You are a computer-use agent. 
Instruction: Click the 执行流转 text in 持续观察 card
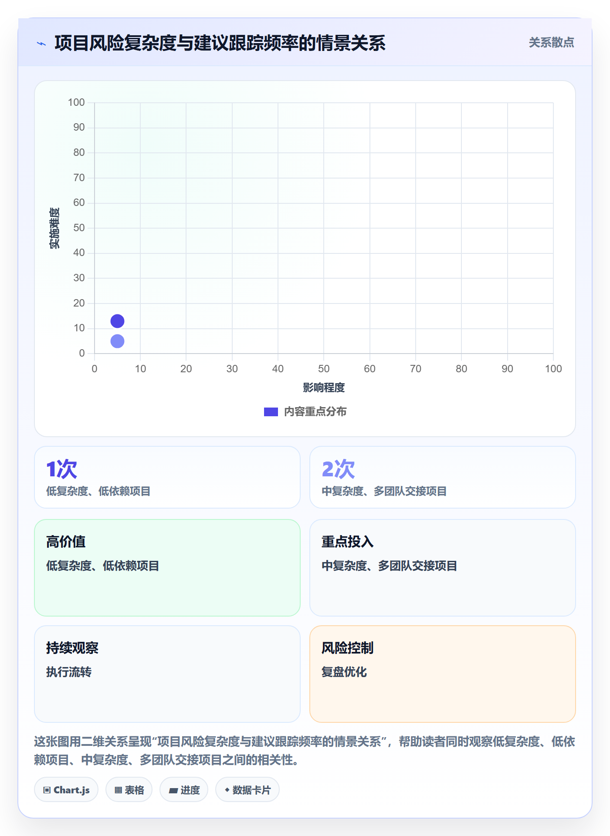point(69,672)
